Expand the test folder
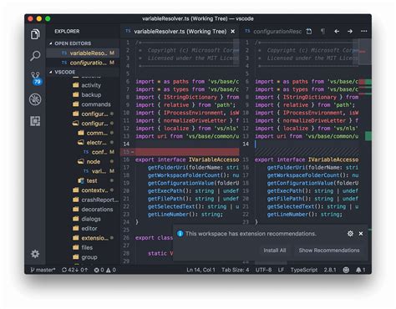This screenshot has width=396, height=309. click(x=88, y=180)
